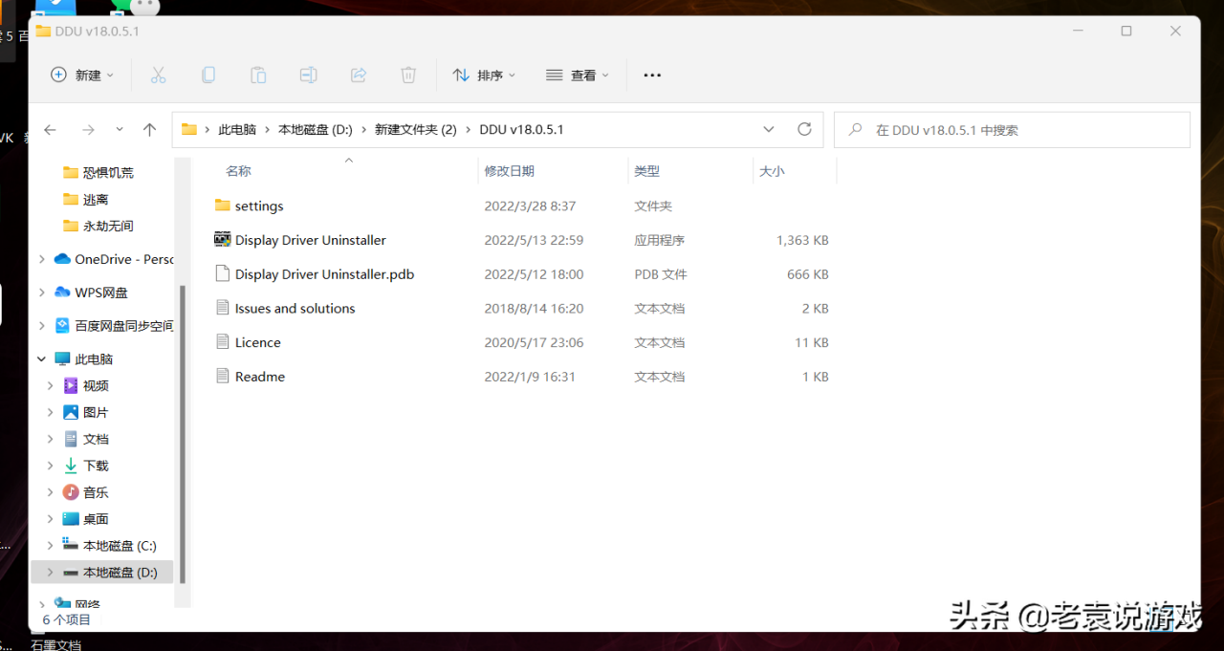Sort by 名称 column header
Viewport: 1224px width, 651px height.
coord(238,171)
